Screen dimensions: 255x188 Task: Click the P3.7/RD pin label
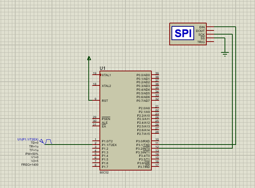coord(144,167)
